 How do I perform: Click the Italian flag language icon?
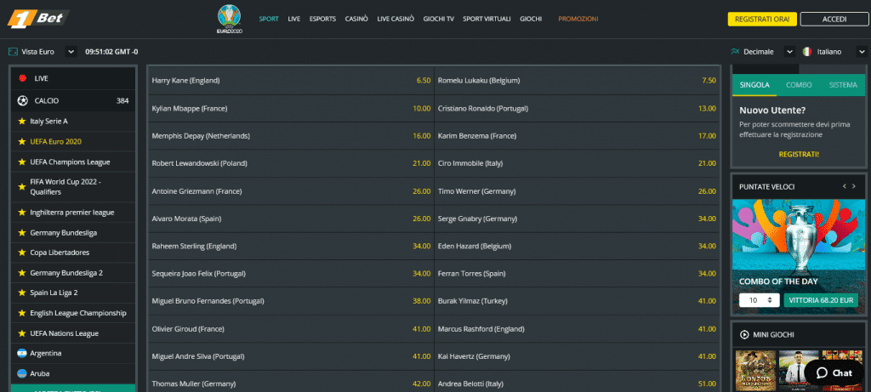(806, 52)
